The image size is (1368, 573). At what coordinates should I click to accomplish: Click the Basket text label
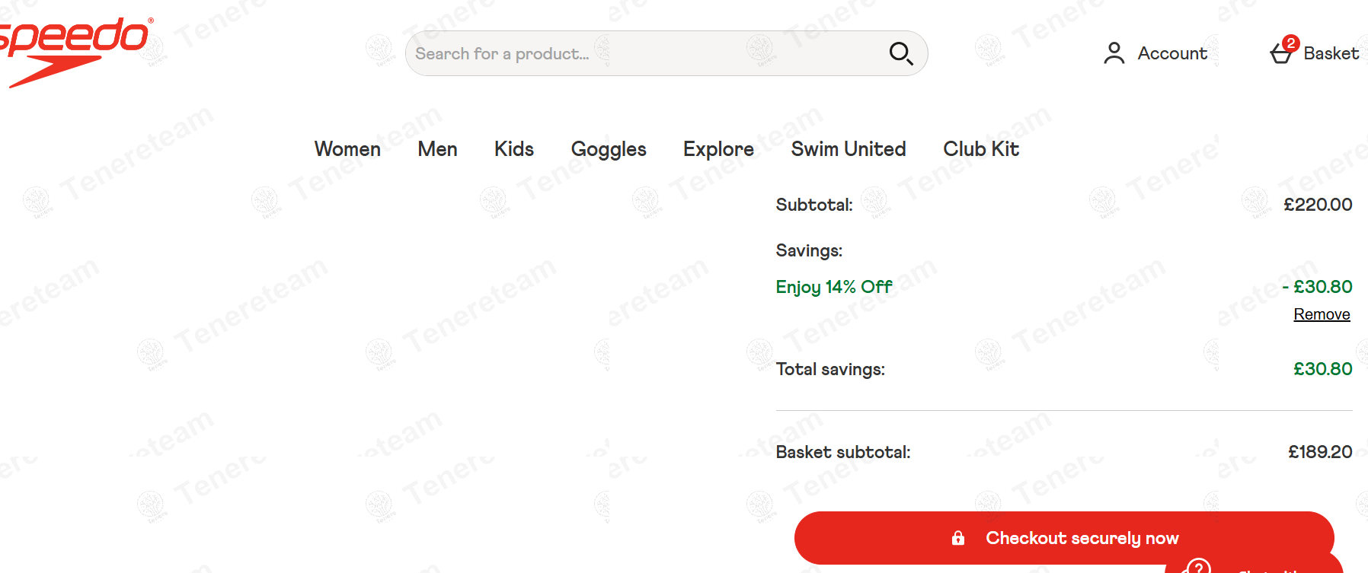pyautogui.click(x=1331, y=53)
